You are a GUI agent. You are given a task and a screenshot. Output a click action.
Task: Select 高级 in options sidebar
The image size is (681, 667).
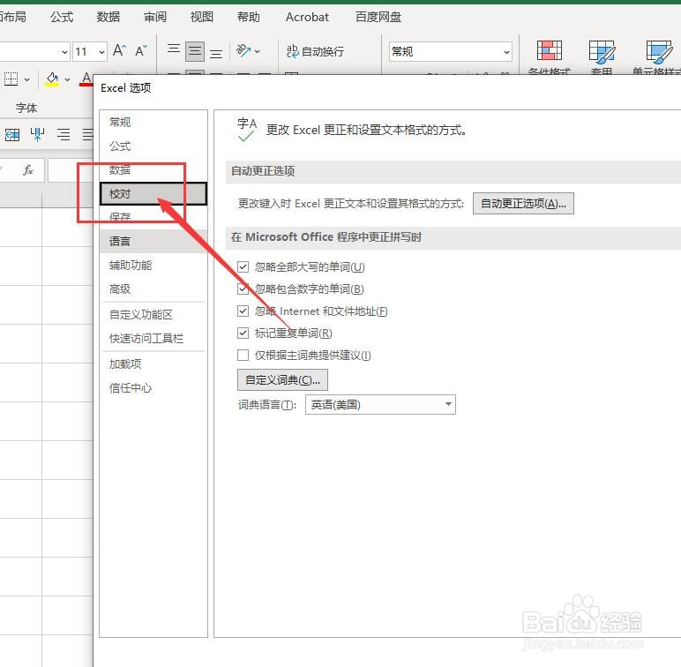click(x=153, y=289)
